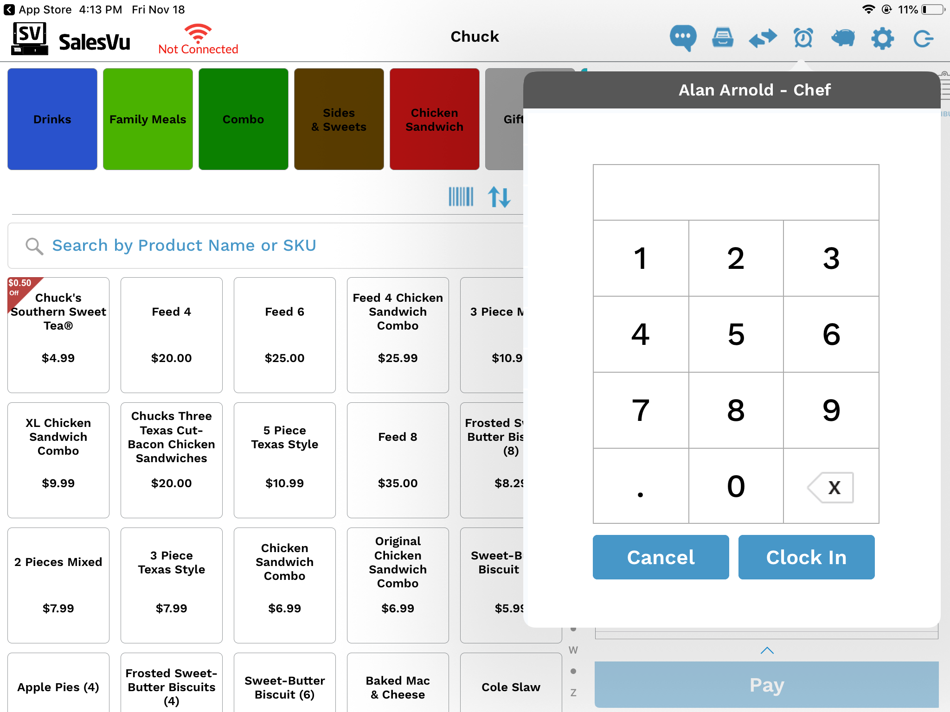
Task: Add 2 Pieces Mixed product
Action: point(58,585)
